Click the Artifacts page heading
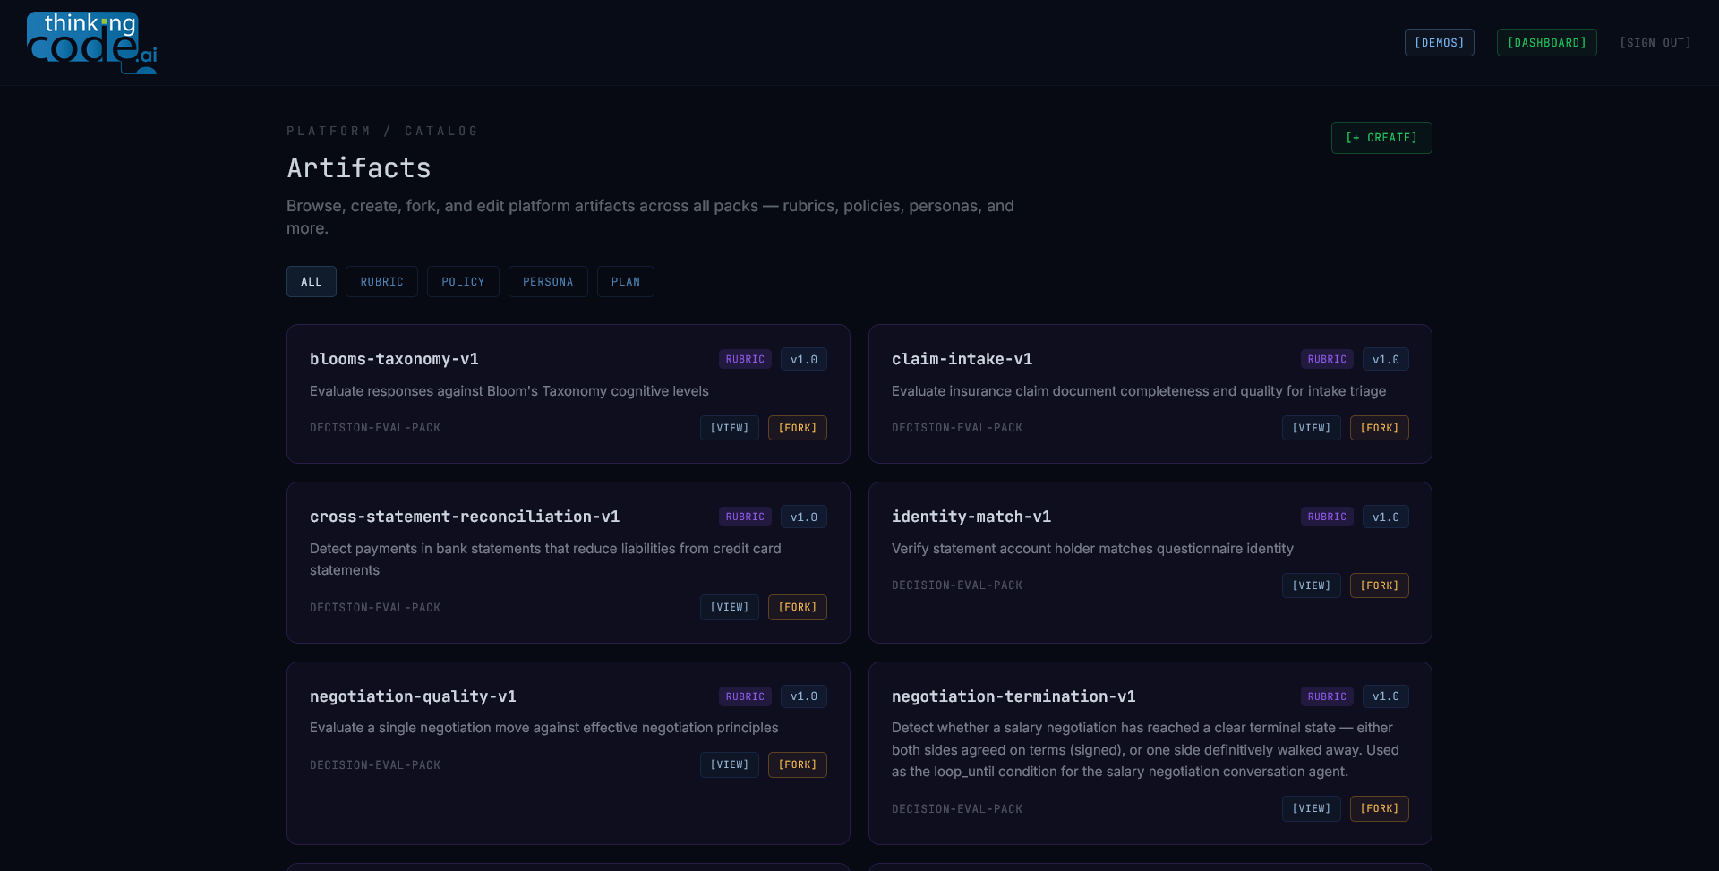 (359, 168)
